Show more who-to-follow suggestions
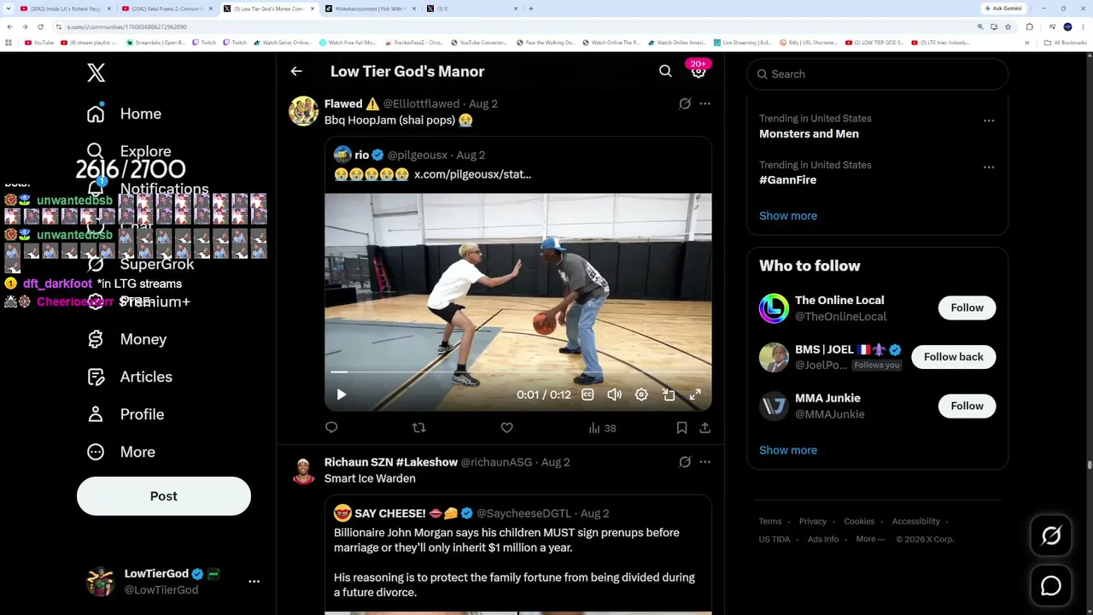 pyautogui.click(x=788, y=450)
